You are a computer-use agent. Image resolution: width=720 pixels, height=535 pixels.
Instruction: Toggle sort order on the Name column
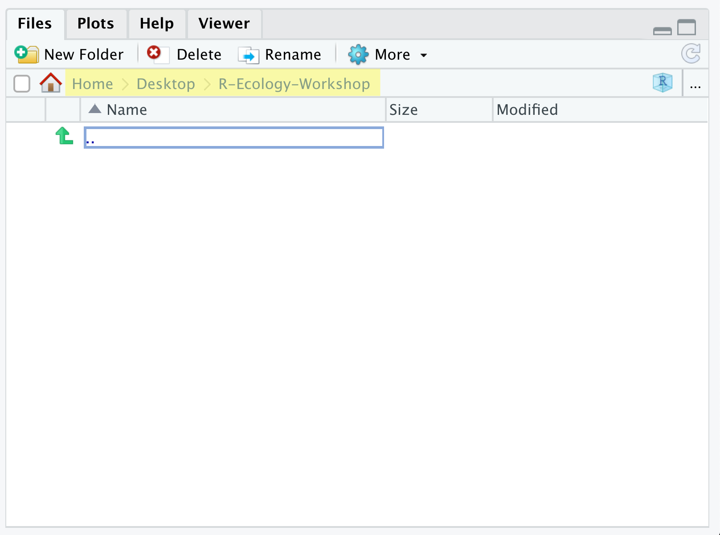click(126, 109)
